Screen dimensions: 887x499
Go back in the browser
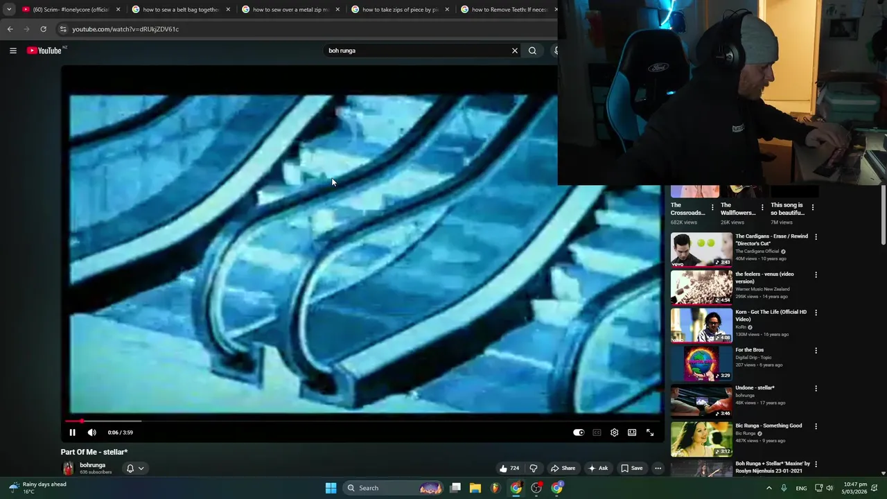pyautogui.click(x=10, y=29)
